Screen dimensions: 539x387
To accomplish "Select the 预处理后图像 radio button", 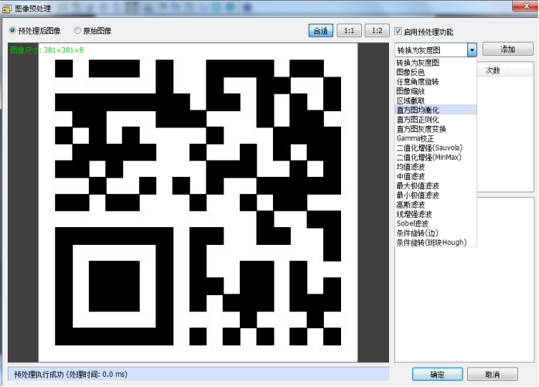I will pyautogui.click(x=12, y=31).
